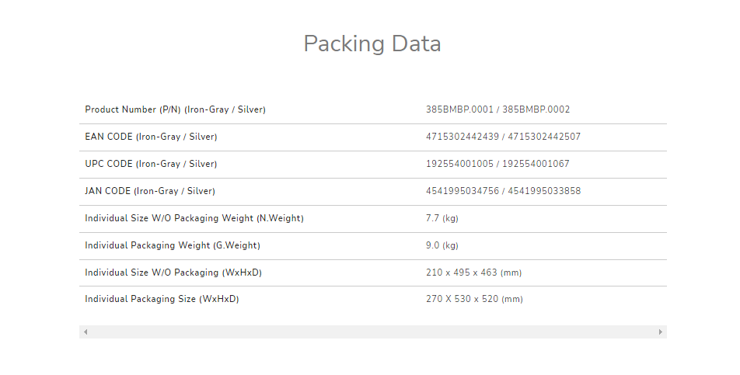This screenshot has width=740, height=375.
Task: Click the N.Weight row label
Action: coord(194,218)
